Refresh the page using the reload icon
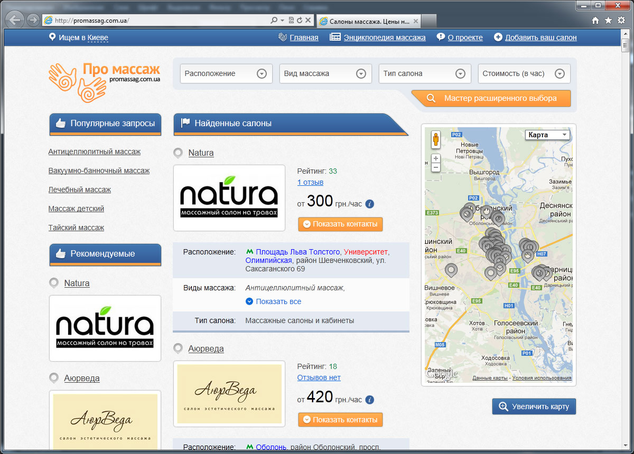The height and width of the screenshot is (454, 634). pyautogui.click(x=300, y=21)
